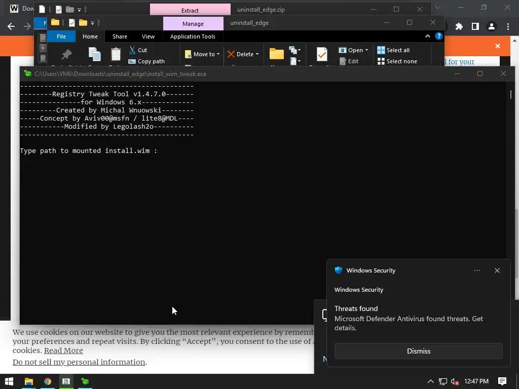The image size is (519, 389).
Task: Click the muted volume tray icon
Action: pyautogui.click(x=455, y=382)
